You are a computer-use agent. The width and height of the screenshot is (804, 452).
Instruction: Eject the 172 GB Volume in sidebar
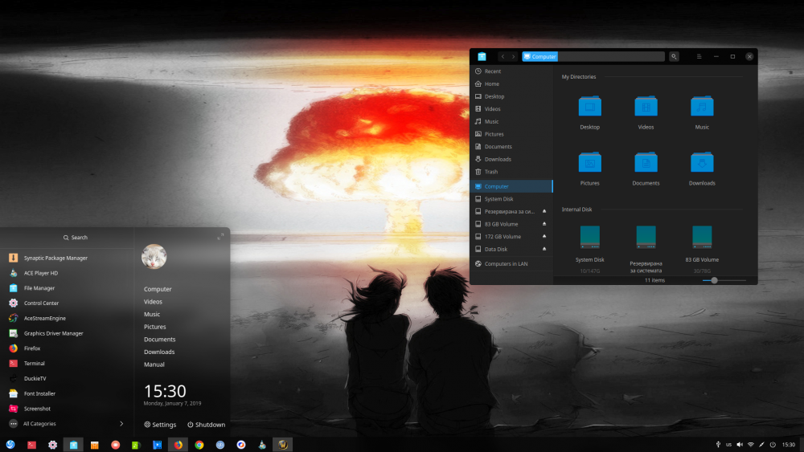tap(544, 237)
